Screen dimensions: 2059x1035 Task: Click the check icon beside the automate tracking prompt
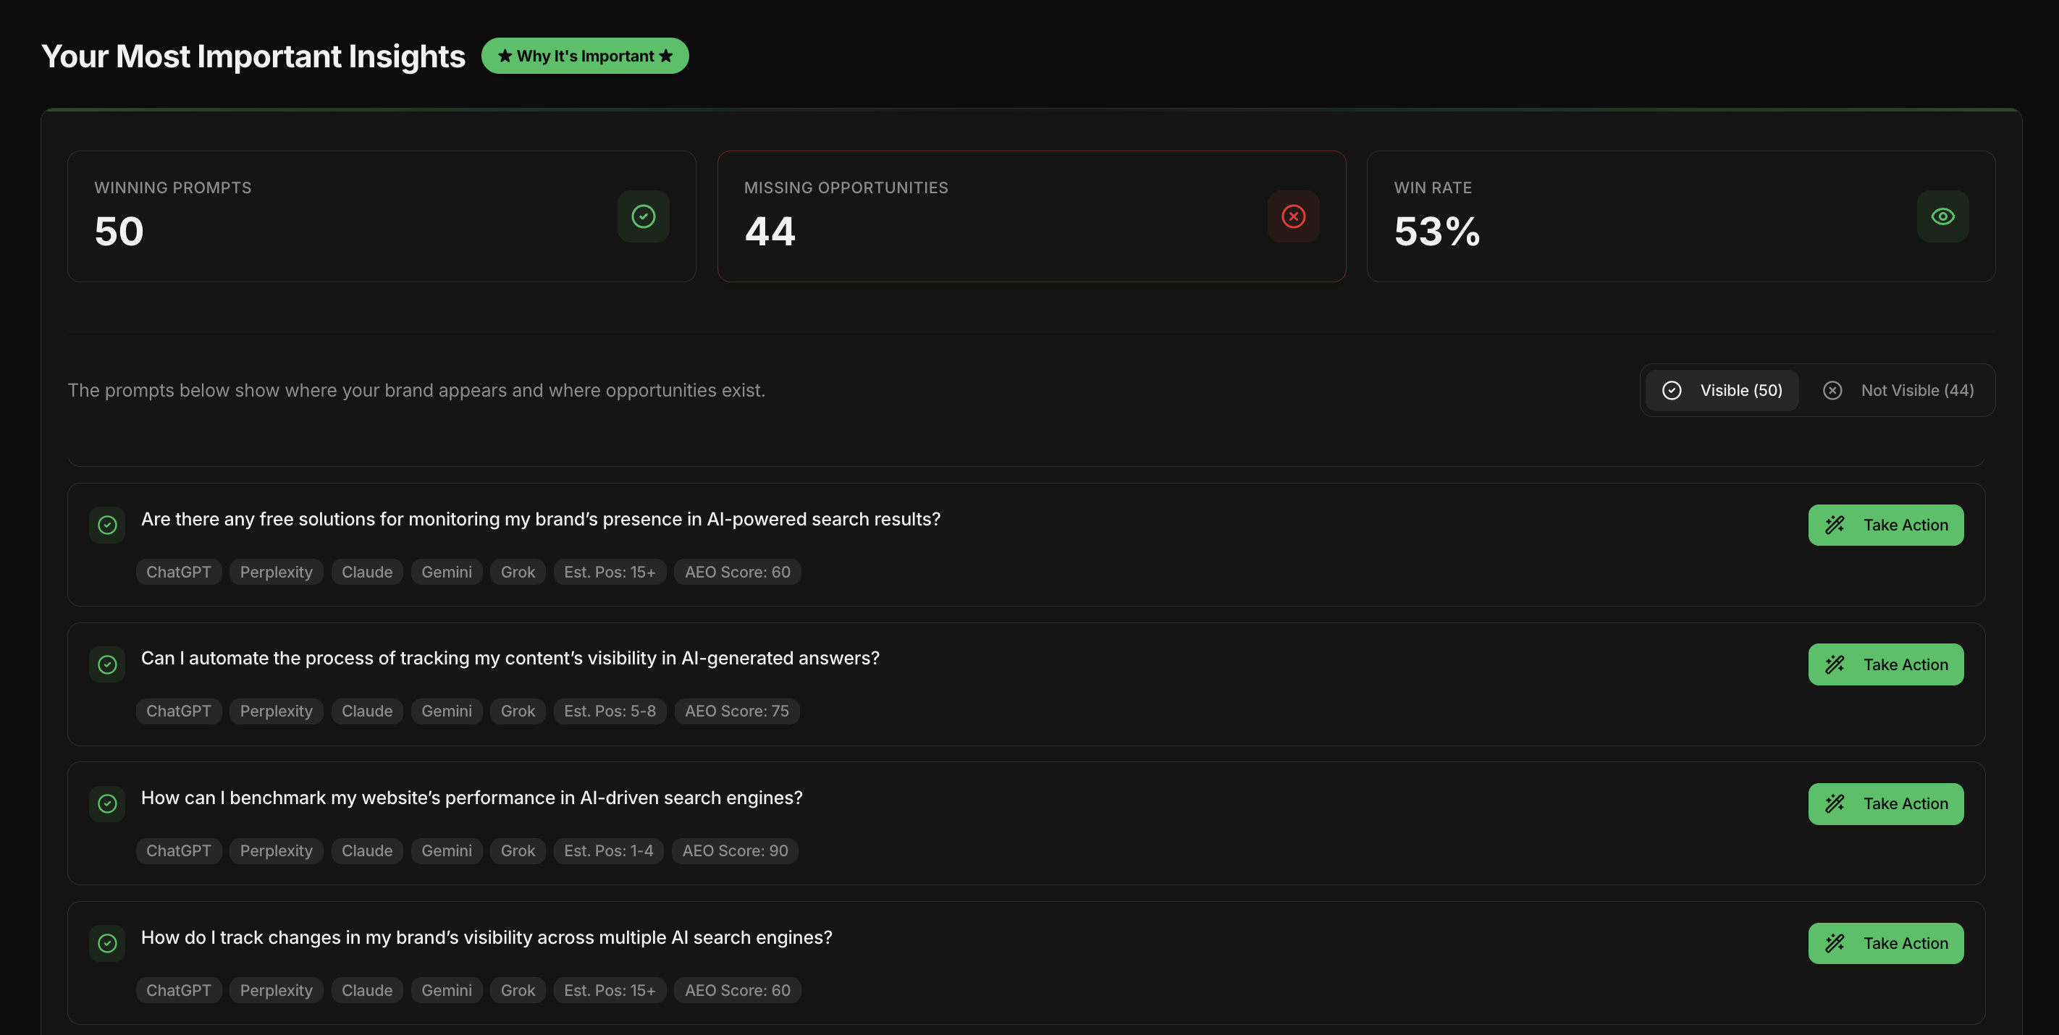pos(107,664)
